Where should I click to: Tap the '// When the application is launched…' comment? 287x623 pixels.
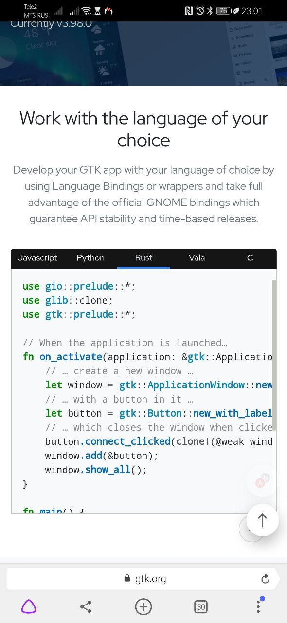click(x=125, y=343)
